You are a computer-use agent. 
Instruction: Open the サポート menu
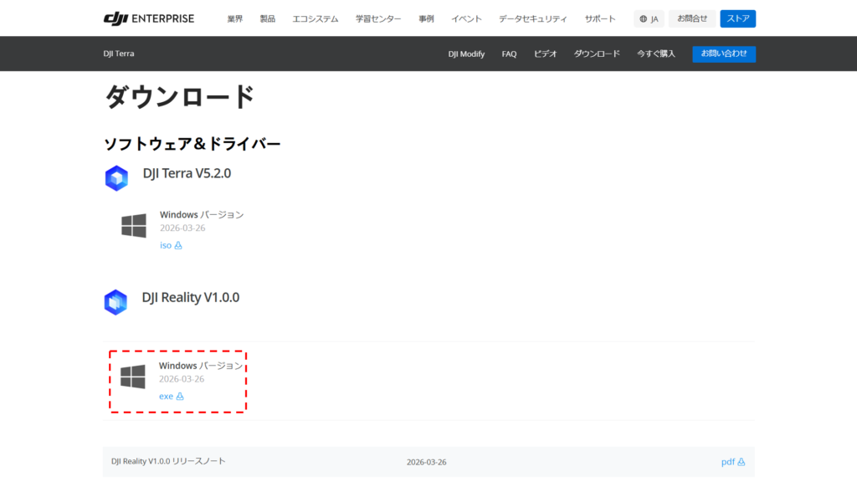click(x=599, y=18)
